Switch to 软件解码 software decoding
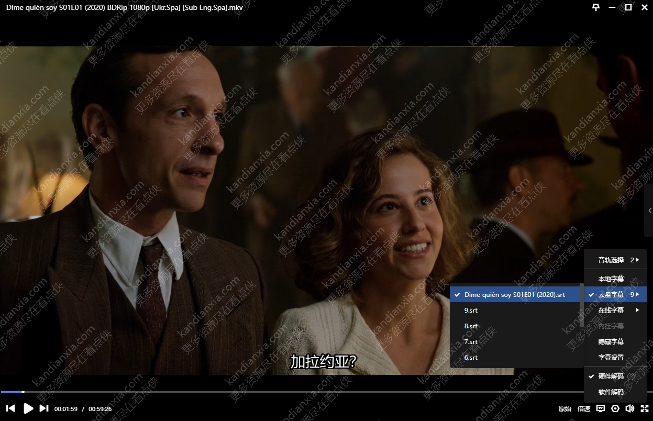Screen dimensions: 653x421 (611, 392)
